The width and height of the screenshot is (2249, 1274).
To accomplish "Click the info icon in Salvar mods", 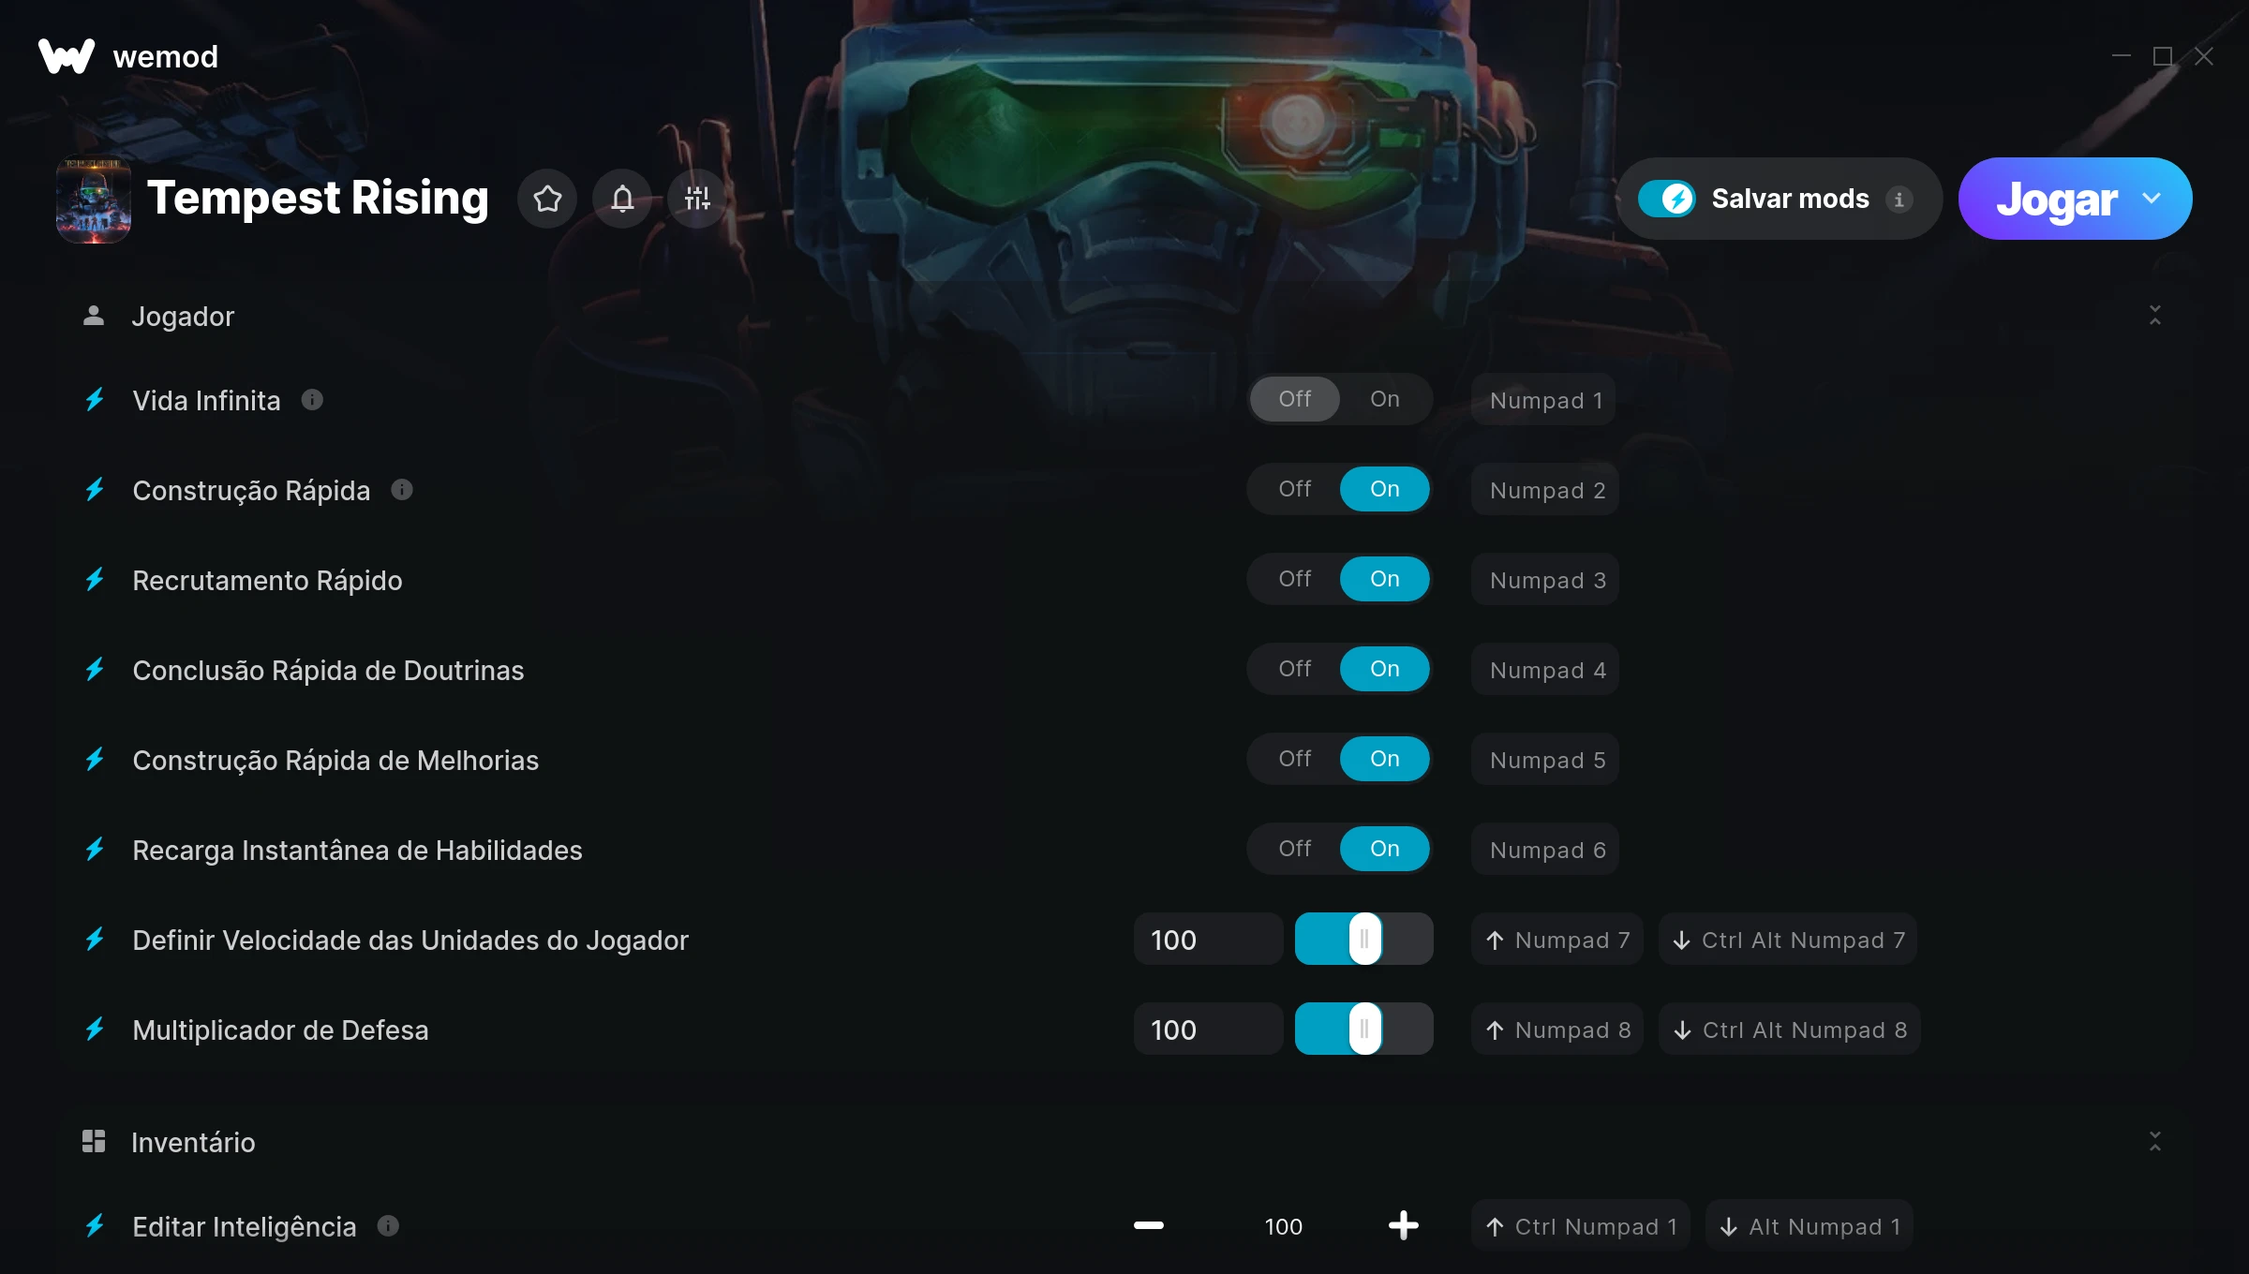I will point(1899,200).
